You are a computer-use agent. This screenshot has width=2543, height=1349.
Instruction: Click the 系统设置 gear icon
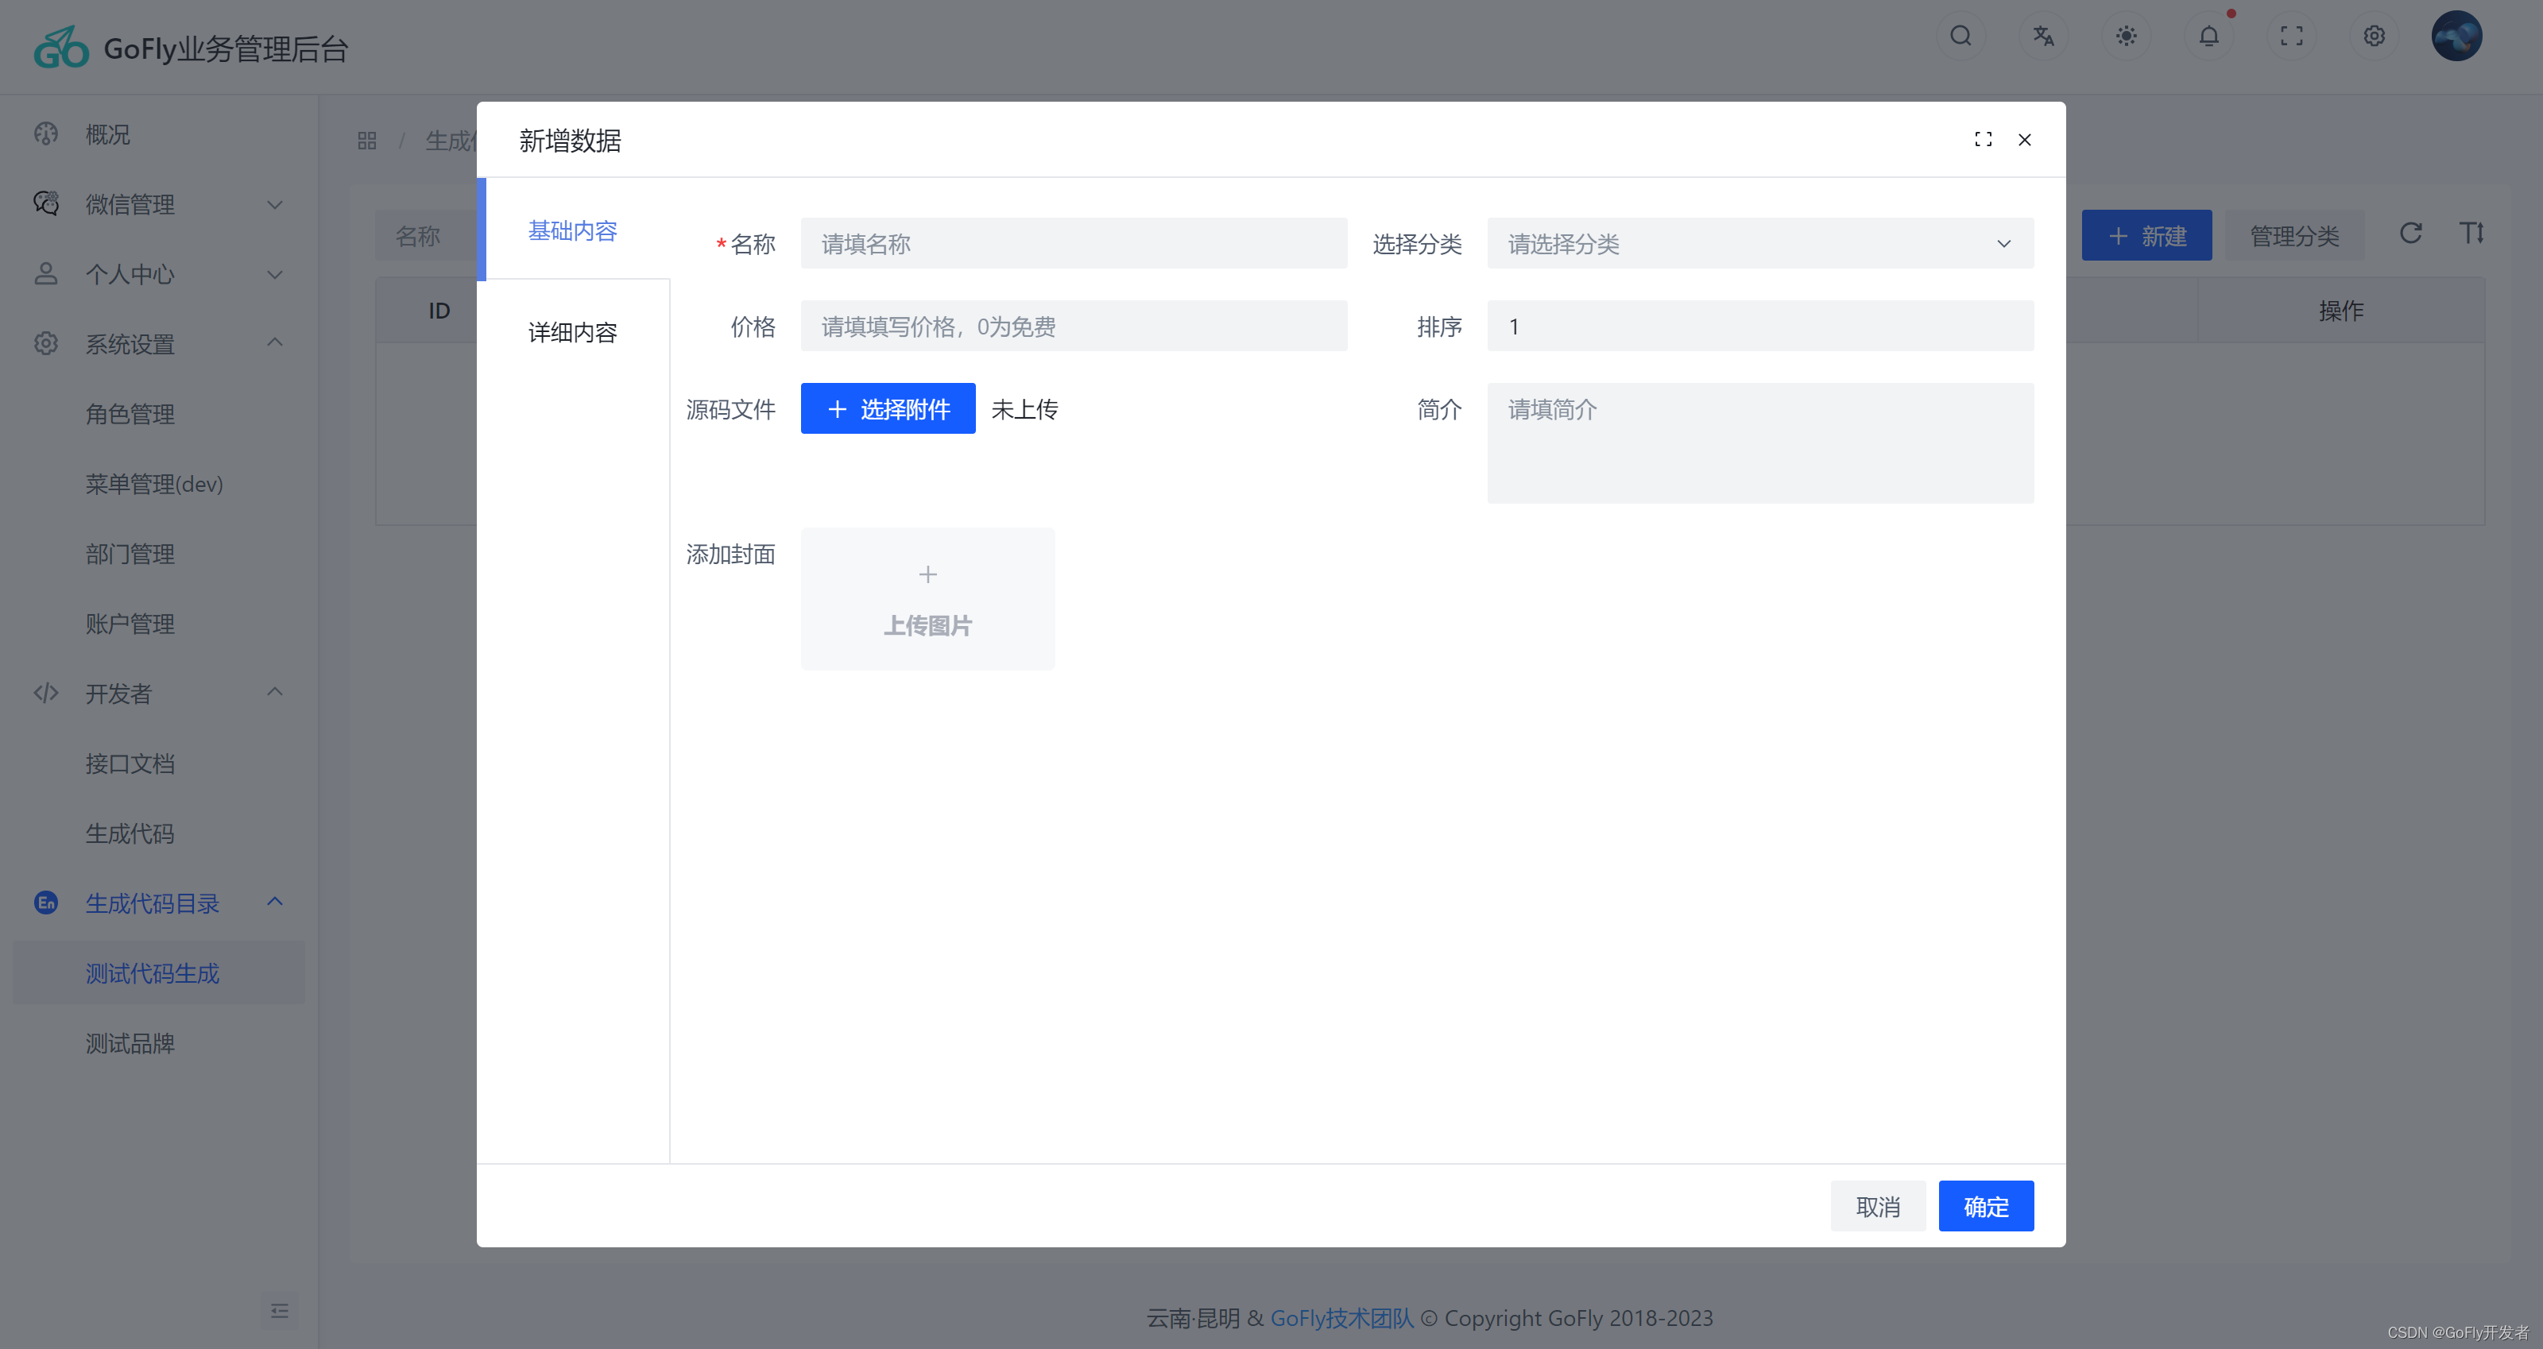tap(46, 343)
